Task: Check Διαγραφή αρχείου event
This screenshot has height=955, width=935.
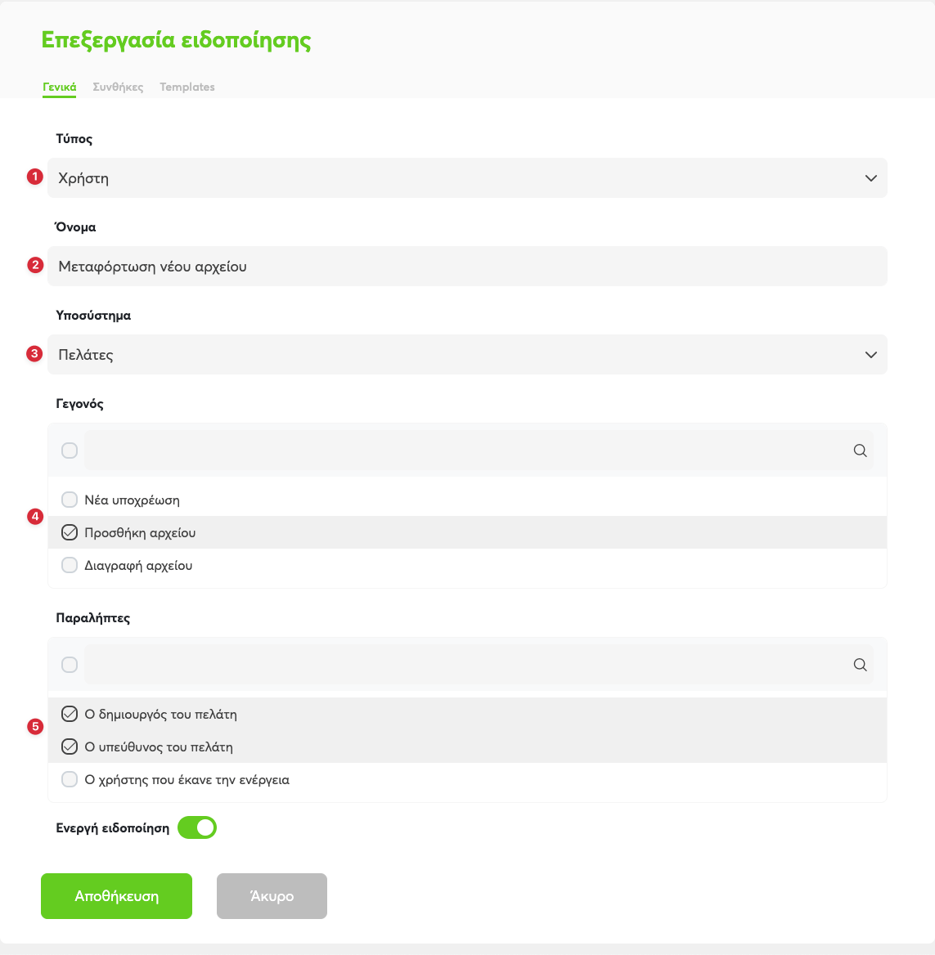Action: click(x=70, y=565)
